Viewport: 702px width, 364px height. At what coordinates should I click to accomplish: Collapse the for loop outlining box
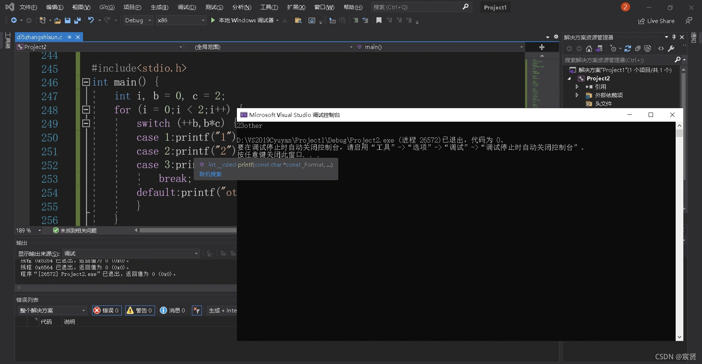coord(86,110)
